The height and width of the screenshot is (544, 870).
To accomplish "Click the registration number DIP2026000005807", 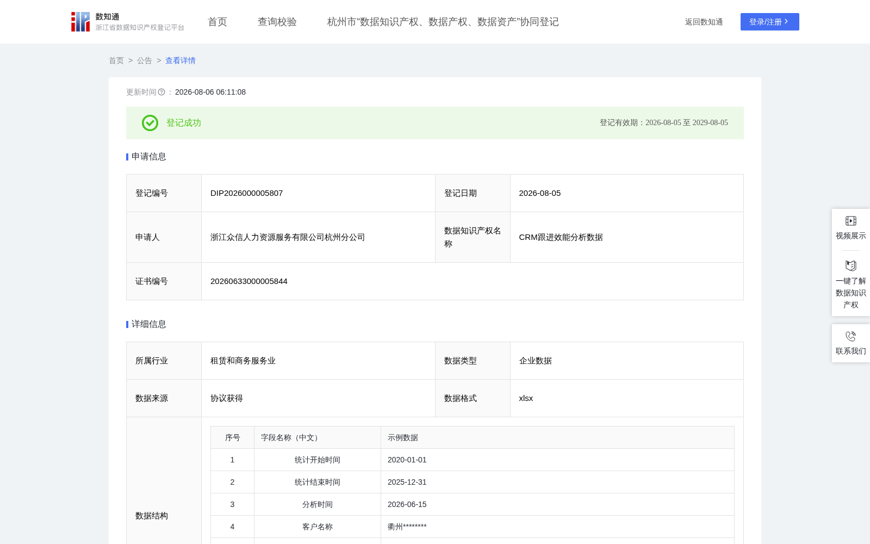I will tap(247, 193).
